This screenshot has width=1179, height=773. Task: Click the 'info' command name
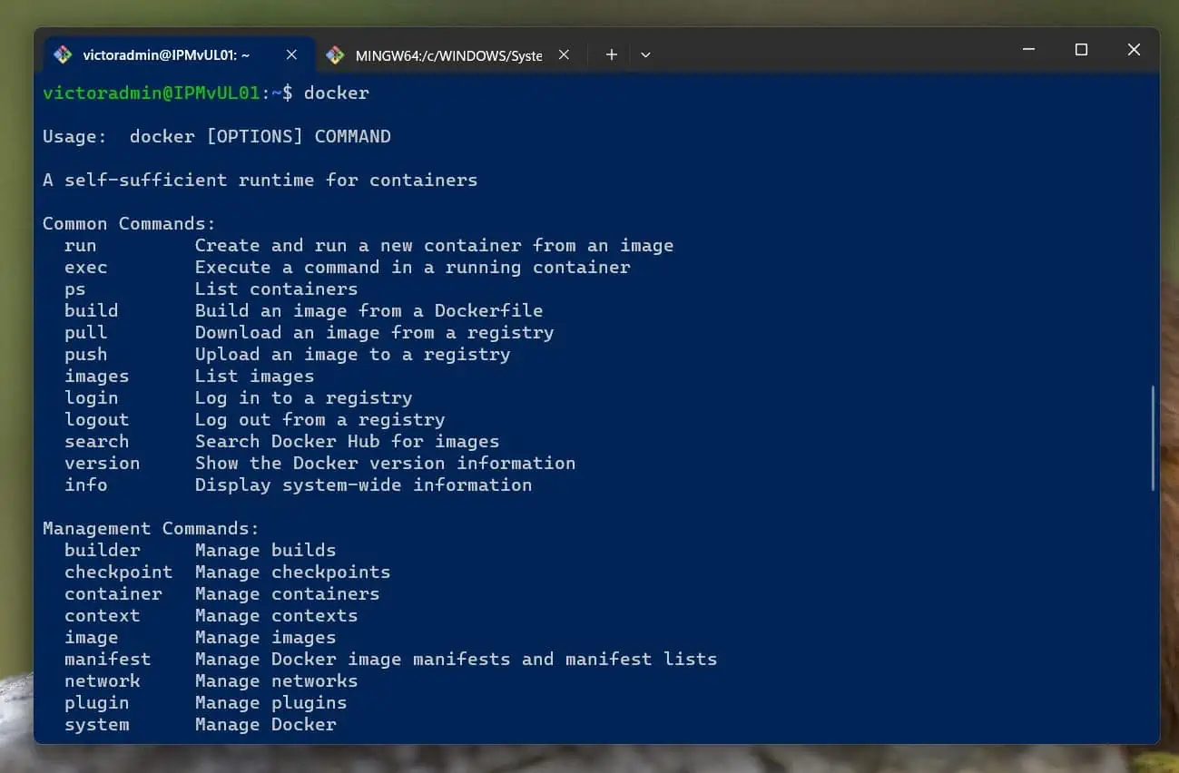tap(86, 484)
